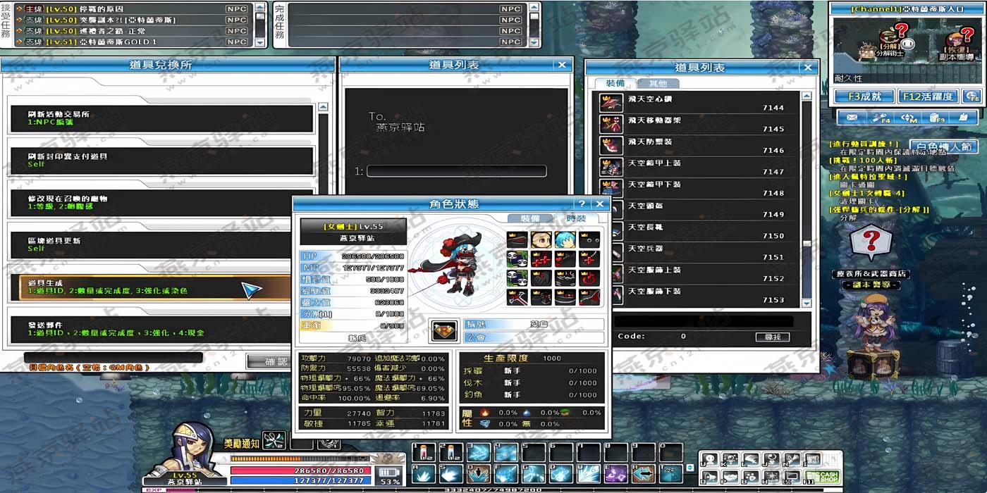The image size is (987, 493).
Task: Open the CASH SHOP icon
Action: coord(823,477)
